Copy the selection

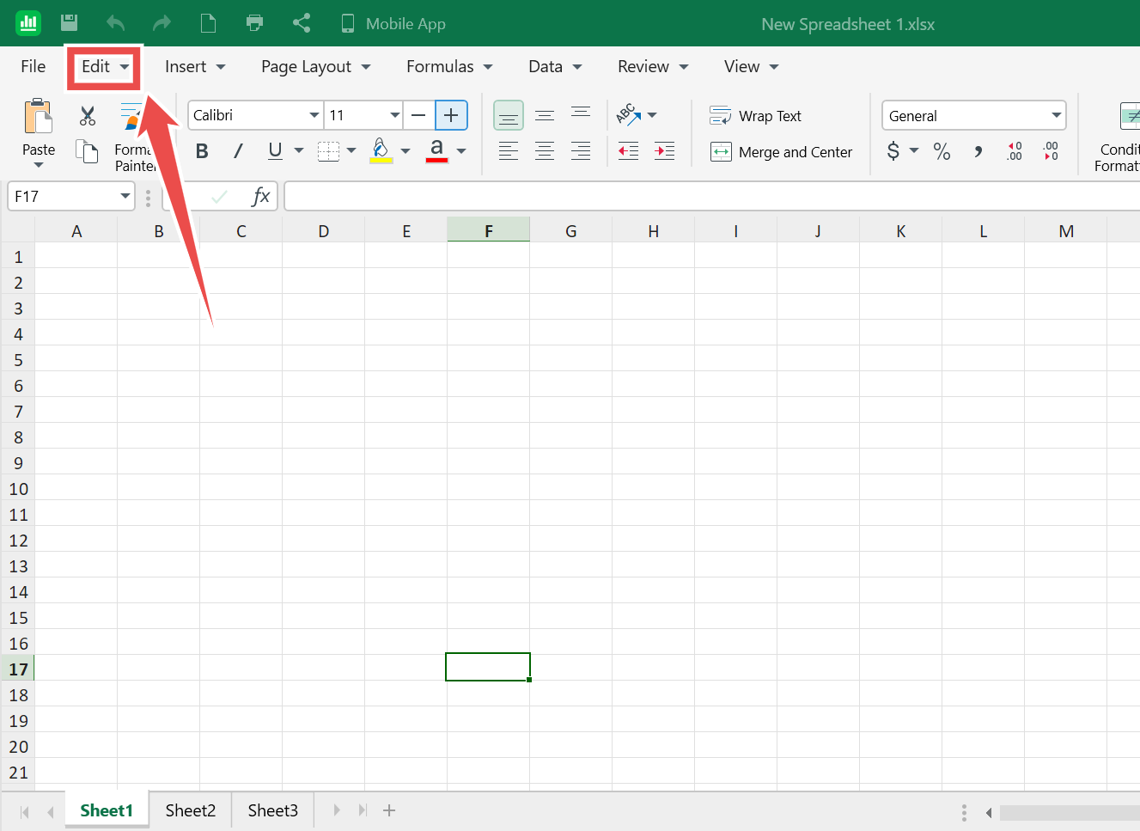[88, 151]
